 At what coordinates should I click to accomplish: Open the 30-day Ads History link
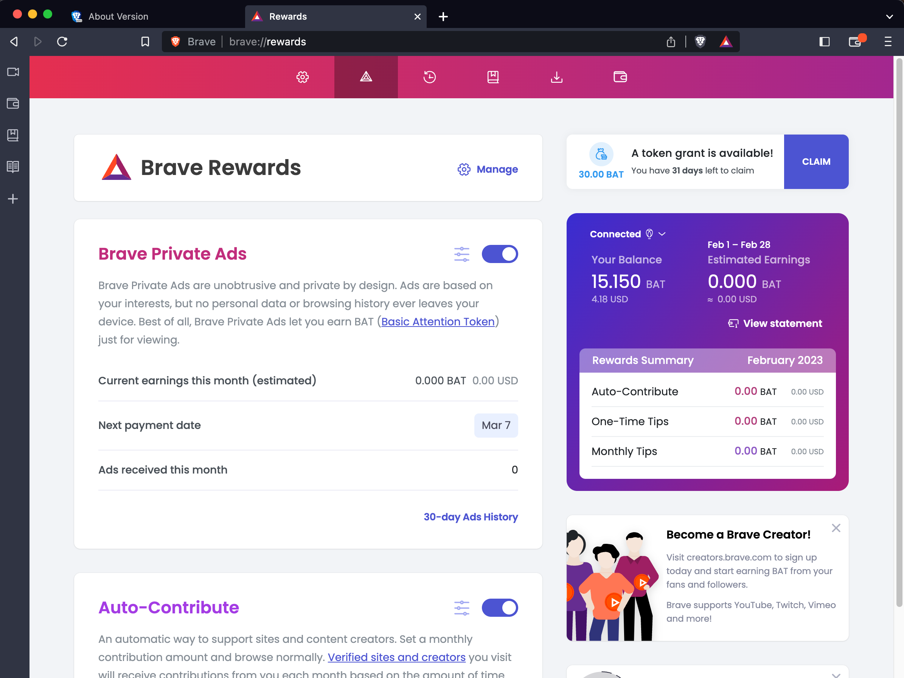pos(471,517)
